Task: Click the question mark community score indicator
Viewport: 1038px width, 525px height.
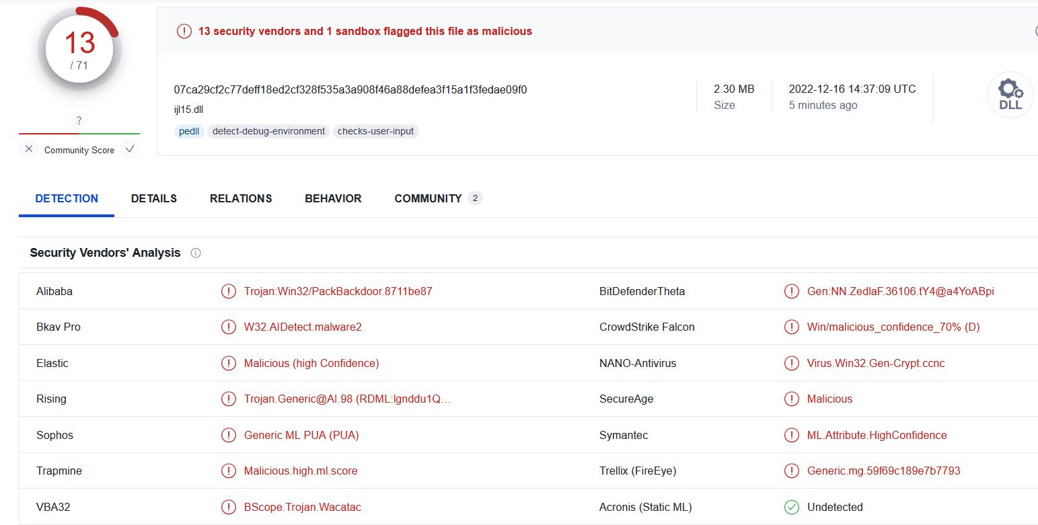Action: click(79, 121)
